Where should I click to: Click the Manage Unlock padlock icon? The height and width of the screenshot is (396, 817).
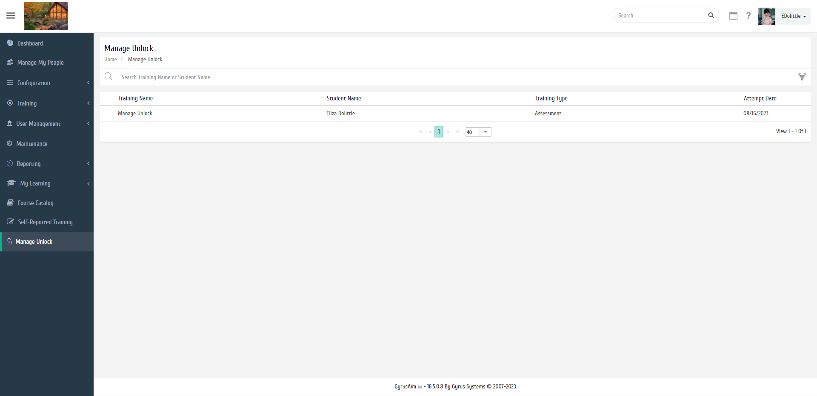click(9, 242)
